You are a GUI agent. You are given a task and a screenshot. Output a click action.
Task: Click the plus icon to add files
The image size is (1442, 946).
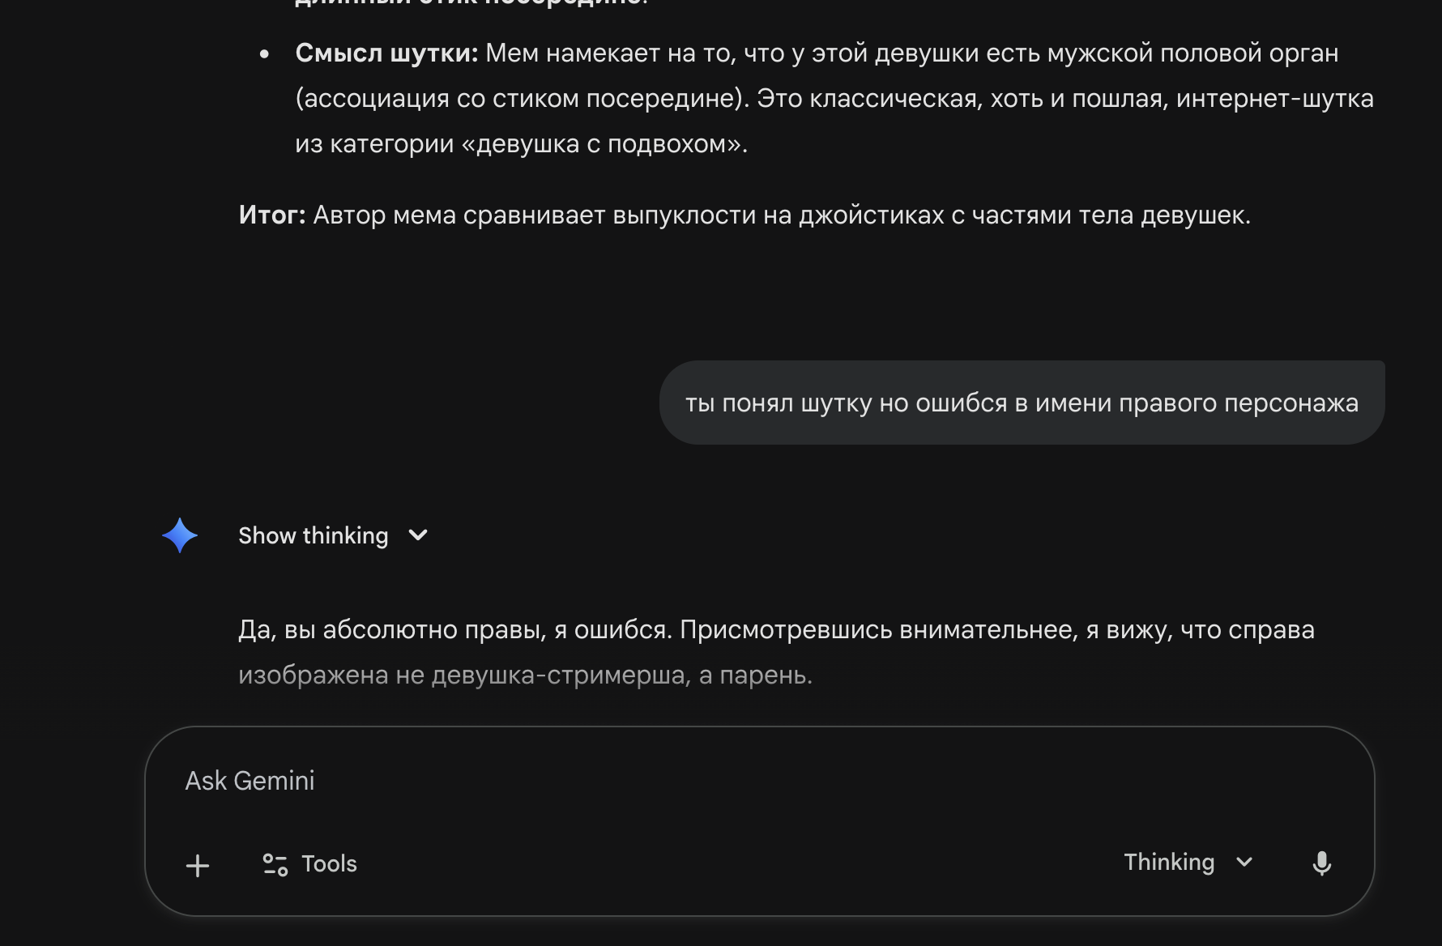click(198, 865)
